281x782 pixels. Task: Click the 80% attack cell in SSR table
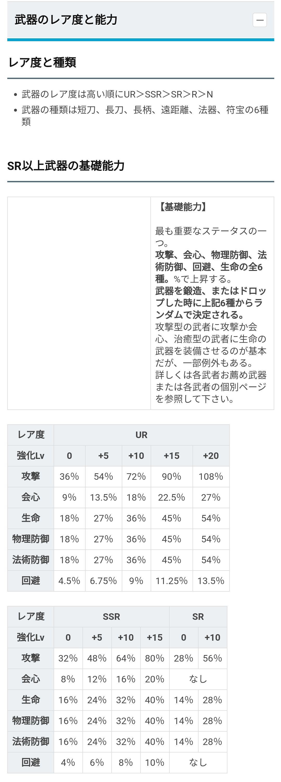pos(155,658)
